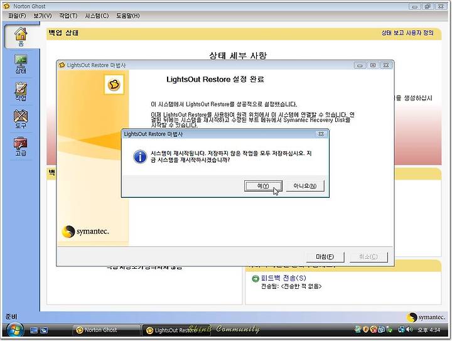Open the 작업(T) menu
The image size is (452, 341).
click(68, 16)
